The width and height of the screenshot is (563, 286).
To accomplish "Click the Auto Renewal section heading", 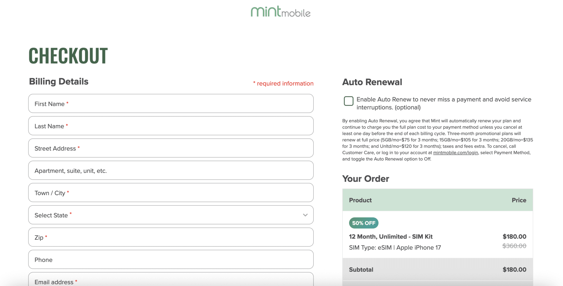I will pyautogui.click(x=372, y=82).
